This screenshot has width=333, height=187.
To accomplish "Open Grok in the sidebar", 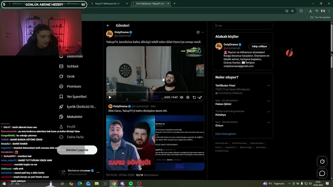I will 67,76.
